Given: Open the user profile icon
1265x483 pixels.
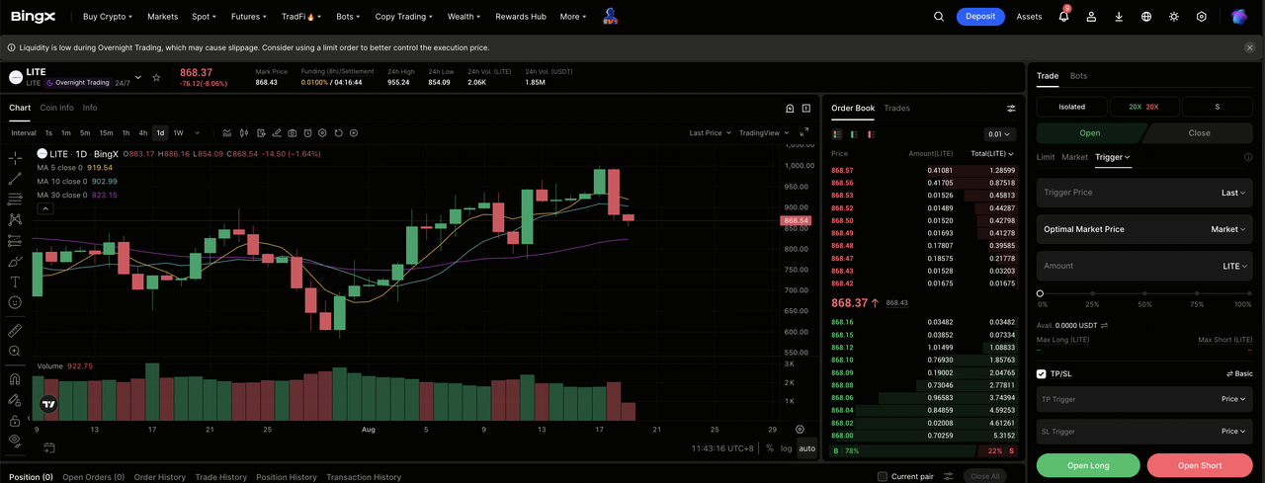Looking at the screenshot, I should point(1091,17).
